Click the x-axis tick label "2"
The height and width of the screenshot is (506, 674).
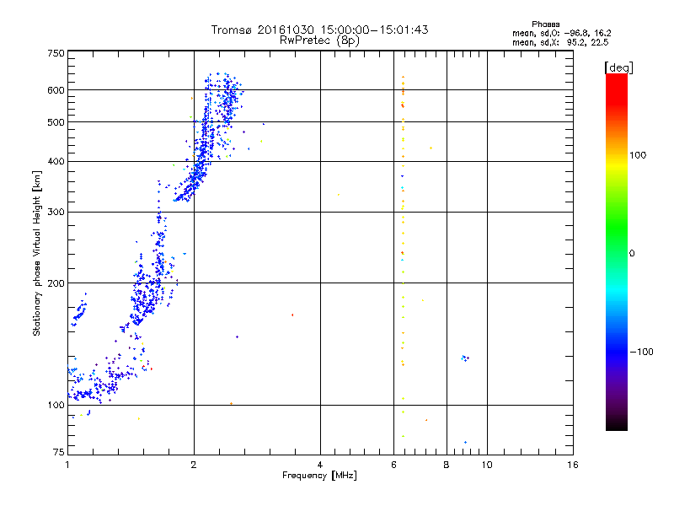click(194, 465)
